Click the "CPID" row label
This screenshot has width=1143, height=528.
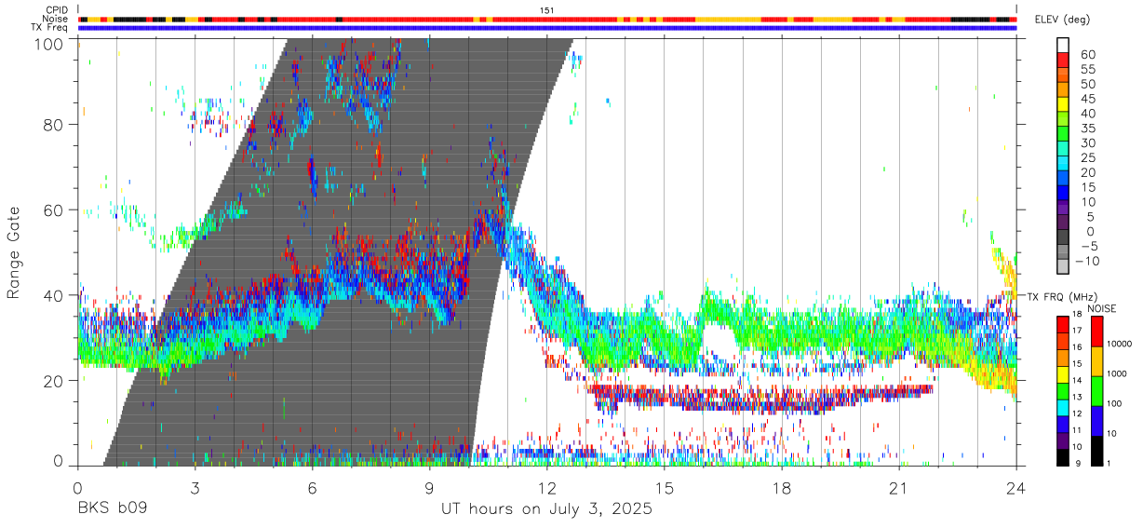click(58, 9)
